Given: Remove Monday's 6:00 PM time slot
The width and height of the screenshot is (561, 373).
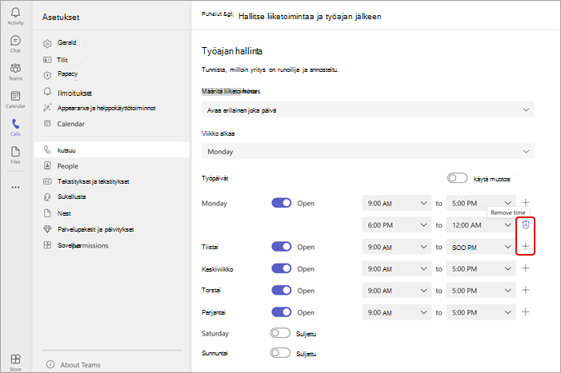Looking at the screenshot, I should tap(525, 224).
